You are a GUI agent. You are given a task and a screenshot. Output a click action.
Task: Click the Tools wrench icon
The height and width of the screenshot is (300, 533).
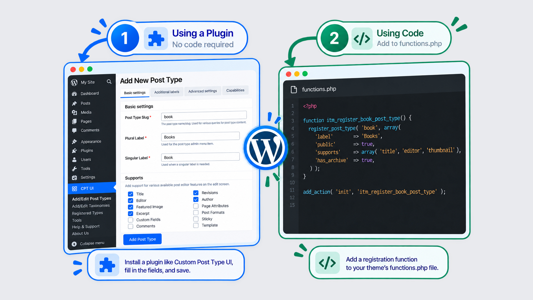(74, 169)
